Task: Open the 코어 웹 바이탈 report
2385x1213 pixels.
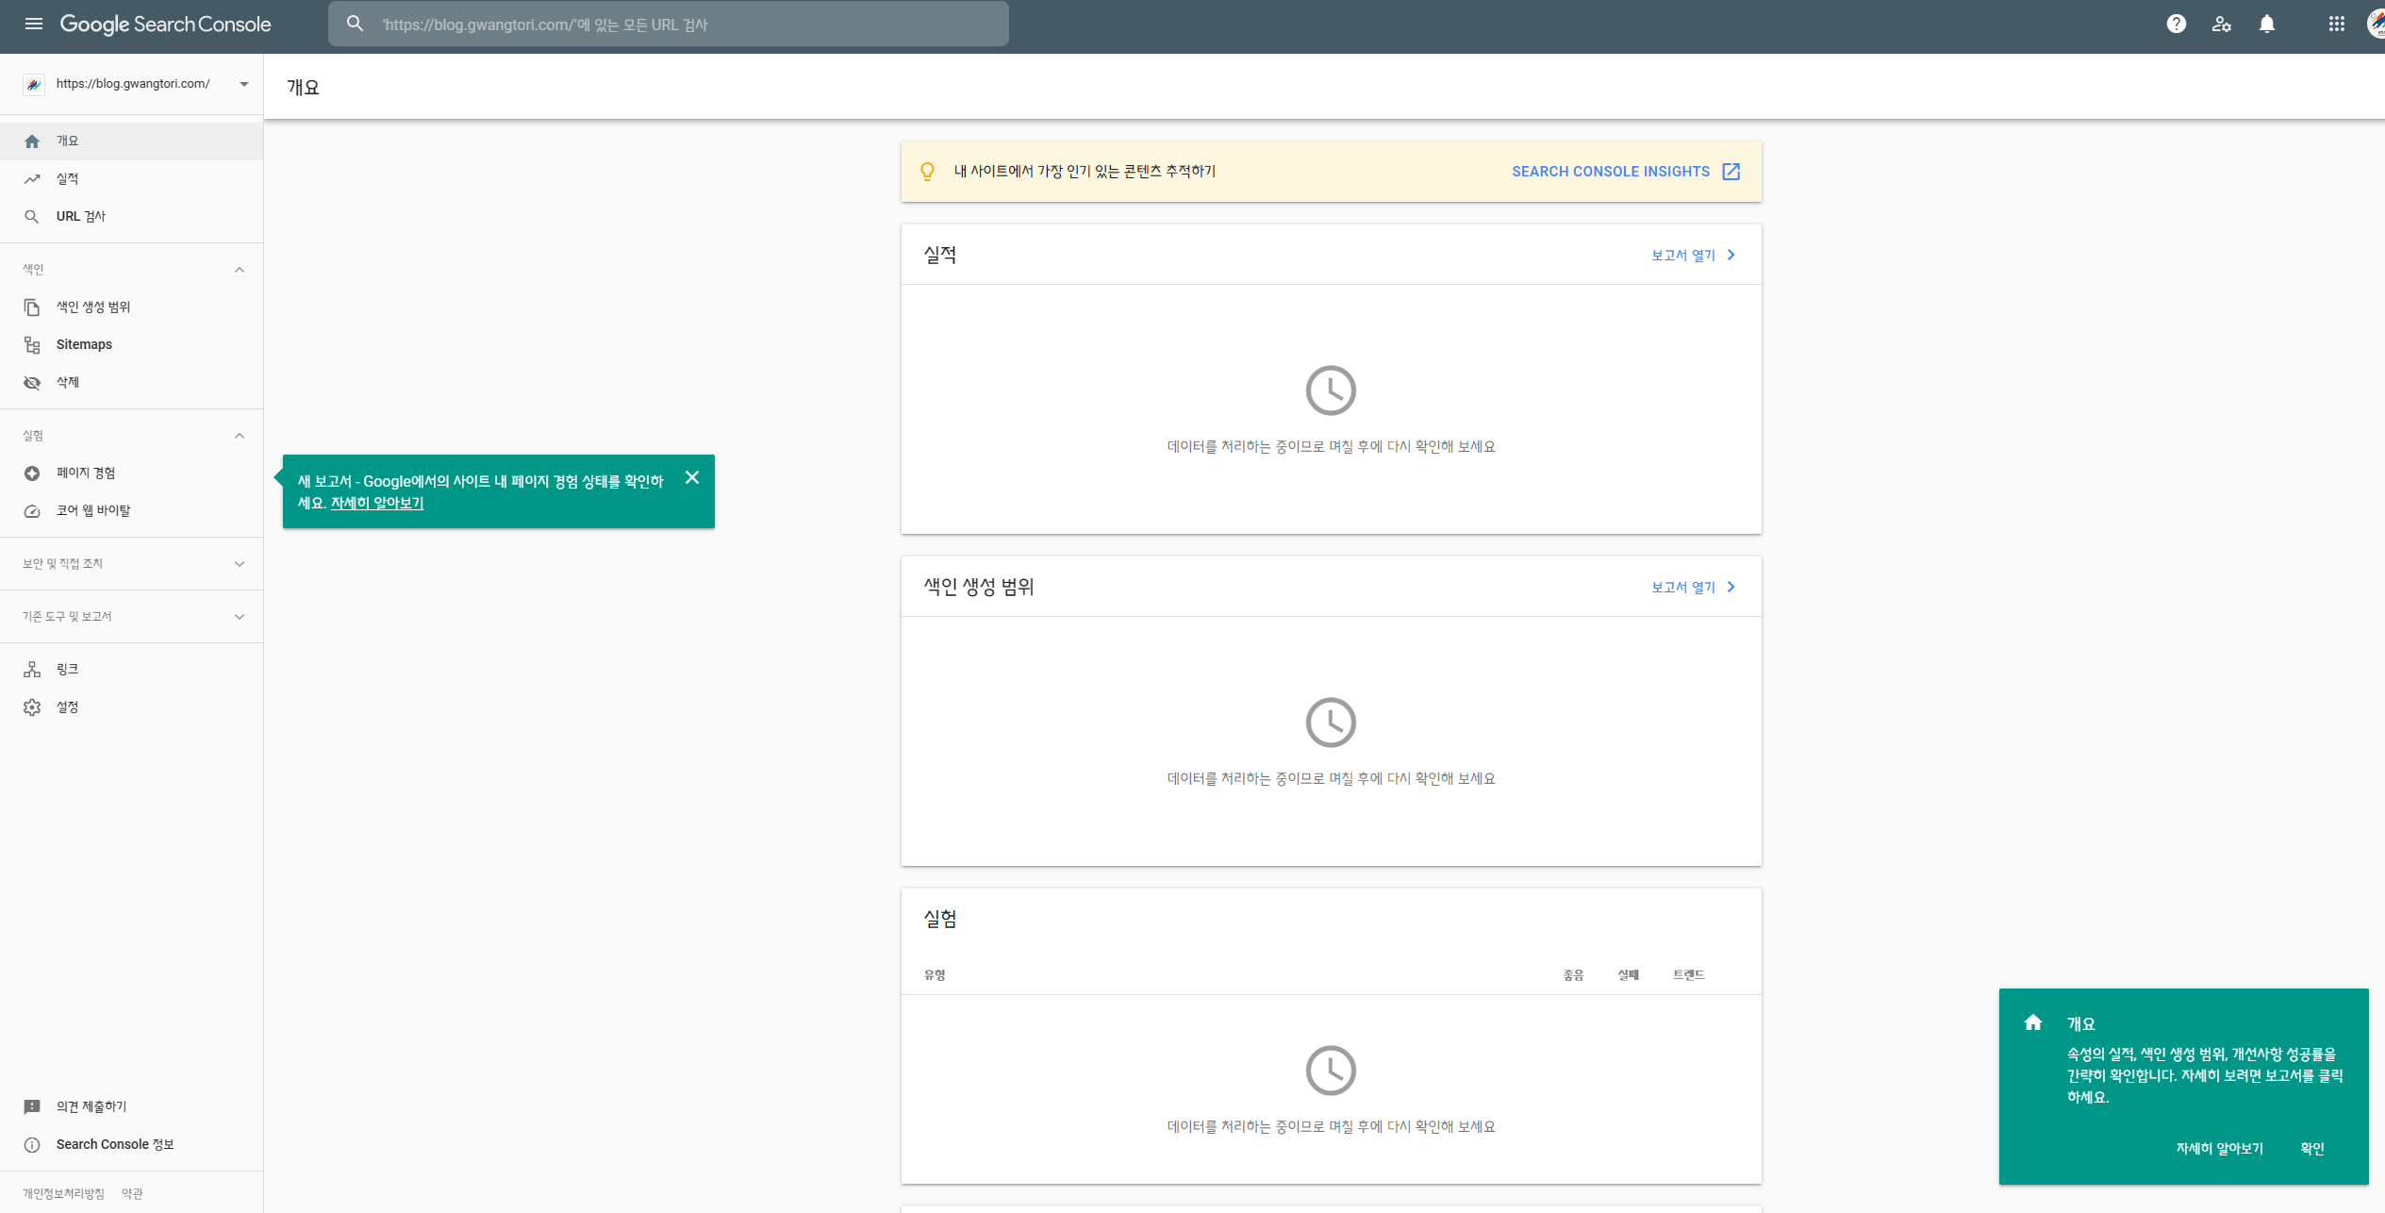Action: (92, 510)
